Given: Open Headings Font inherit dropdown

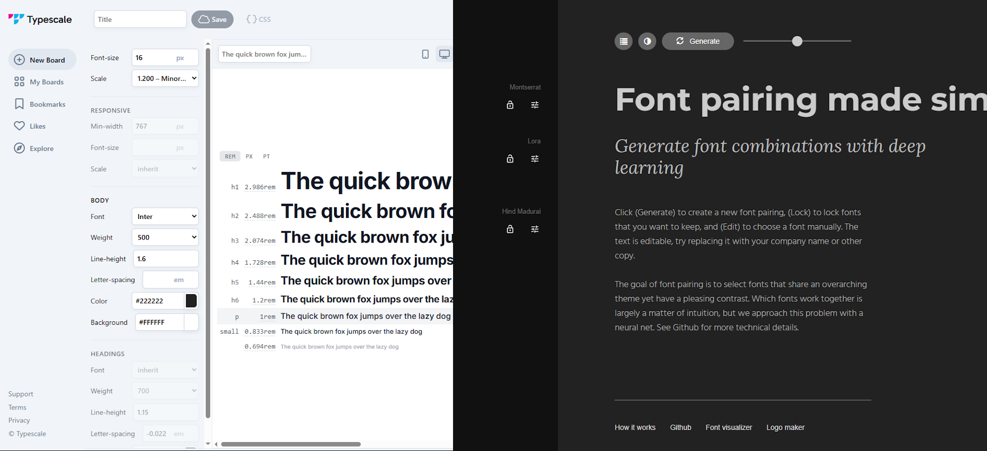Looking at the screenshot, I should coord(165,370).
